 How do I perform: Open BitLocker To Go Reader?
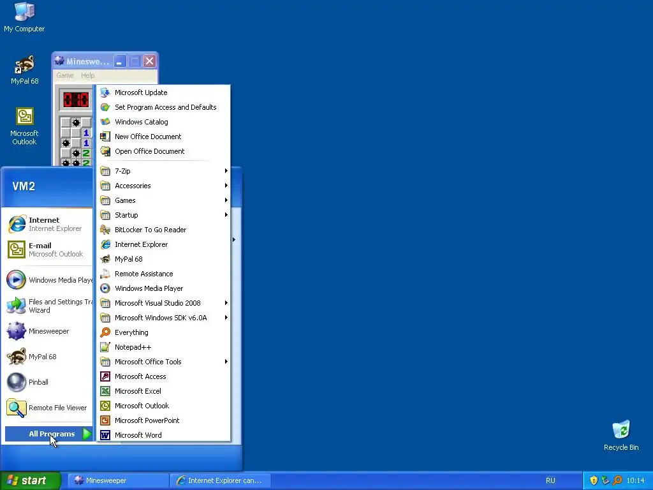tap(163, 230)
